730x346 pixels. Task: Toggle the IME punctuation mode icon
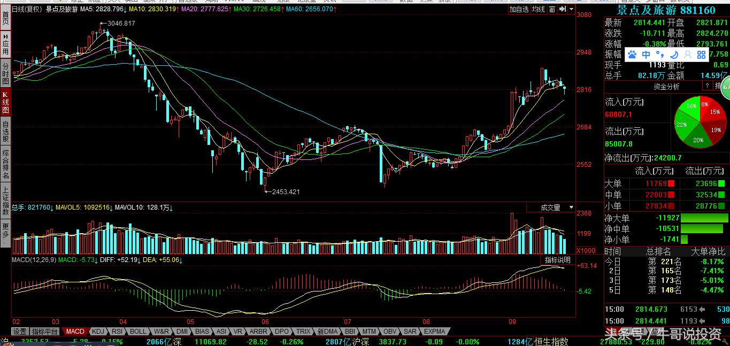(660, 55)
